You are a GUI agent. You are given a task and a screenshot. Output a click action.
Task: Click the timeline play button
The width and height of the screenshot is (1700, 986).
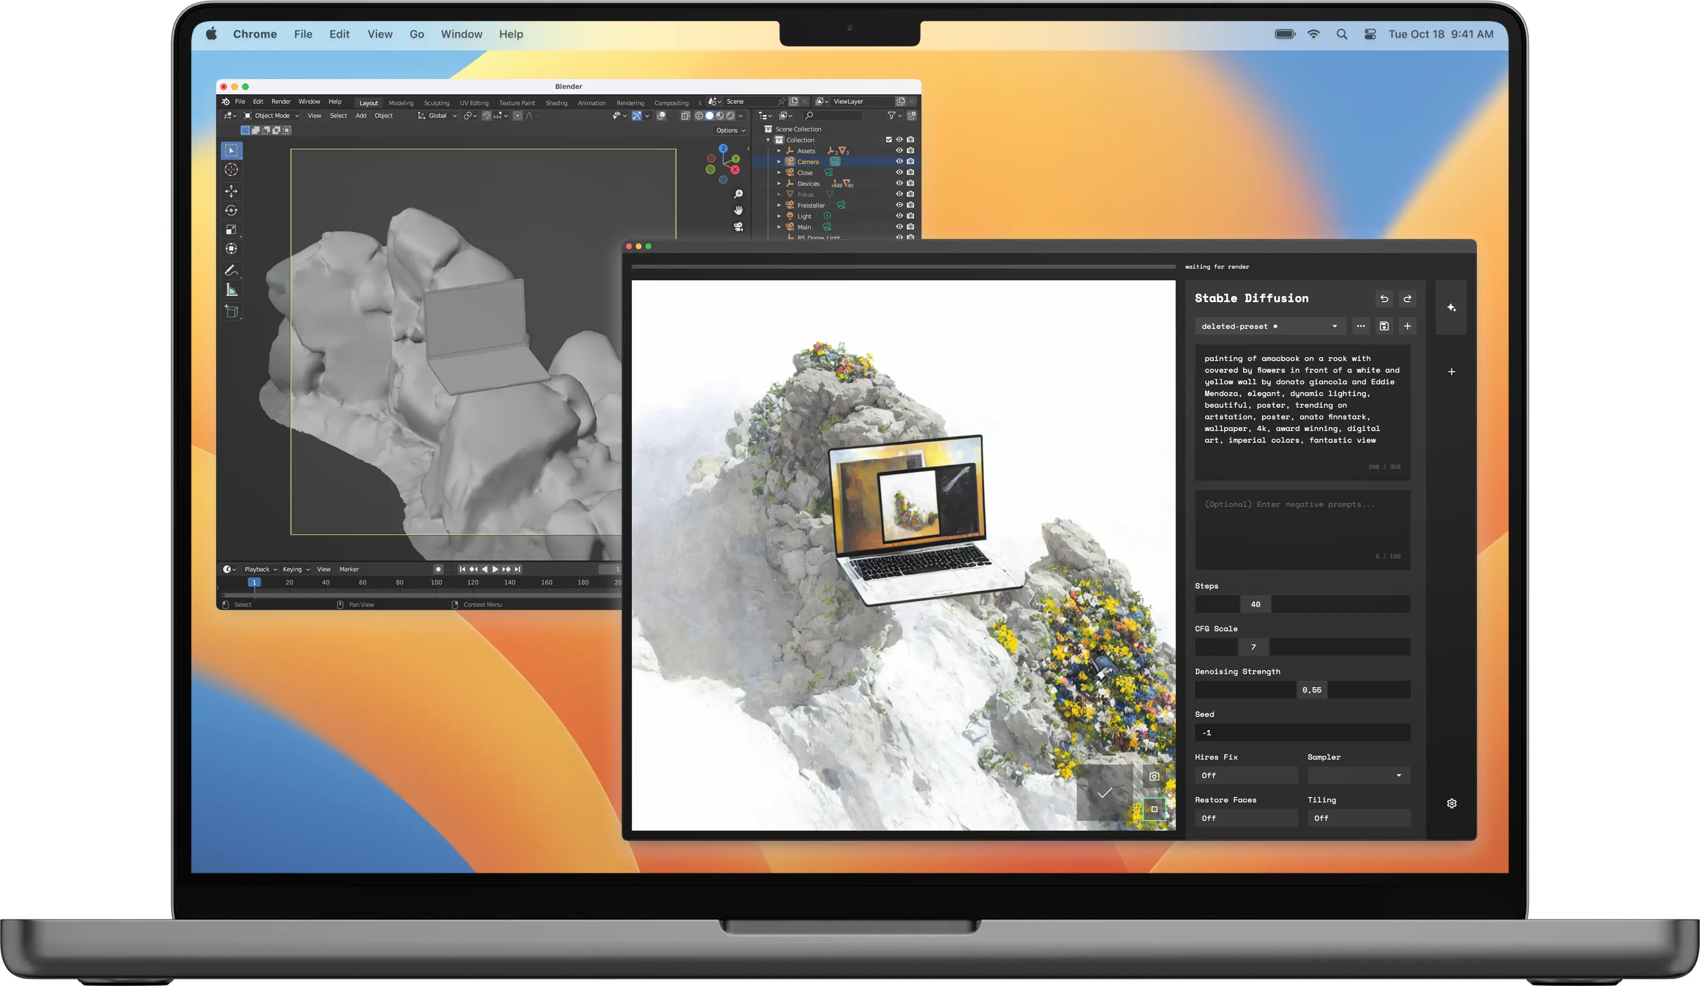495,569
